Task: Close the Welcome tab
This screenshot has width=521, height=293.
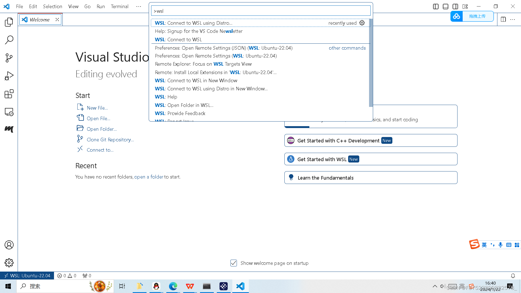Action: pos(57,20)
